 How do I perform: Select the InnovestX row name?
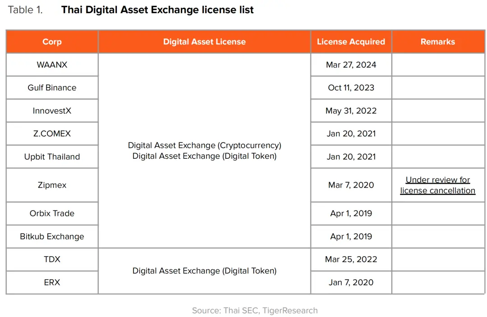coord(52,110)
